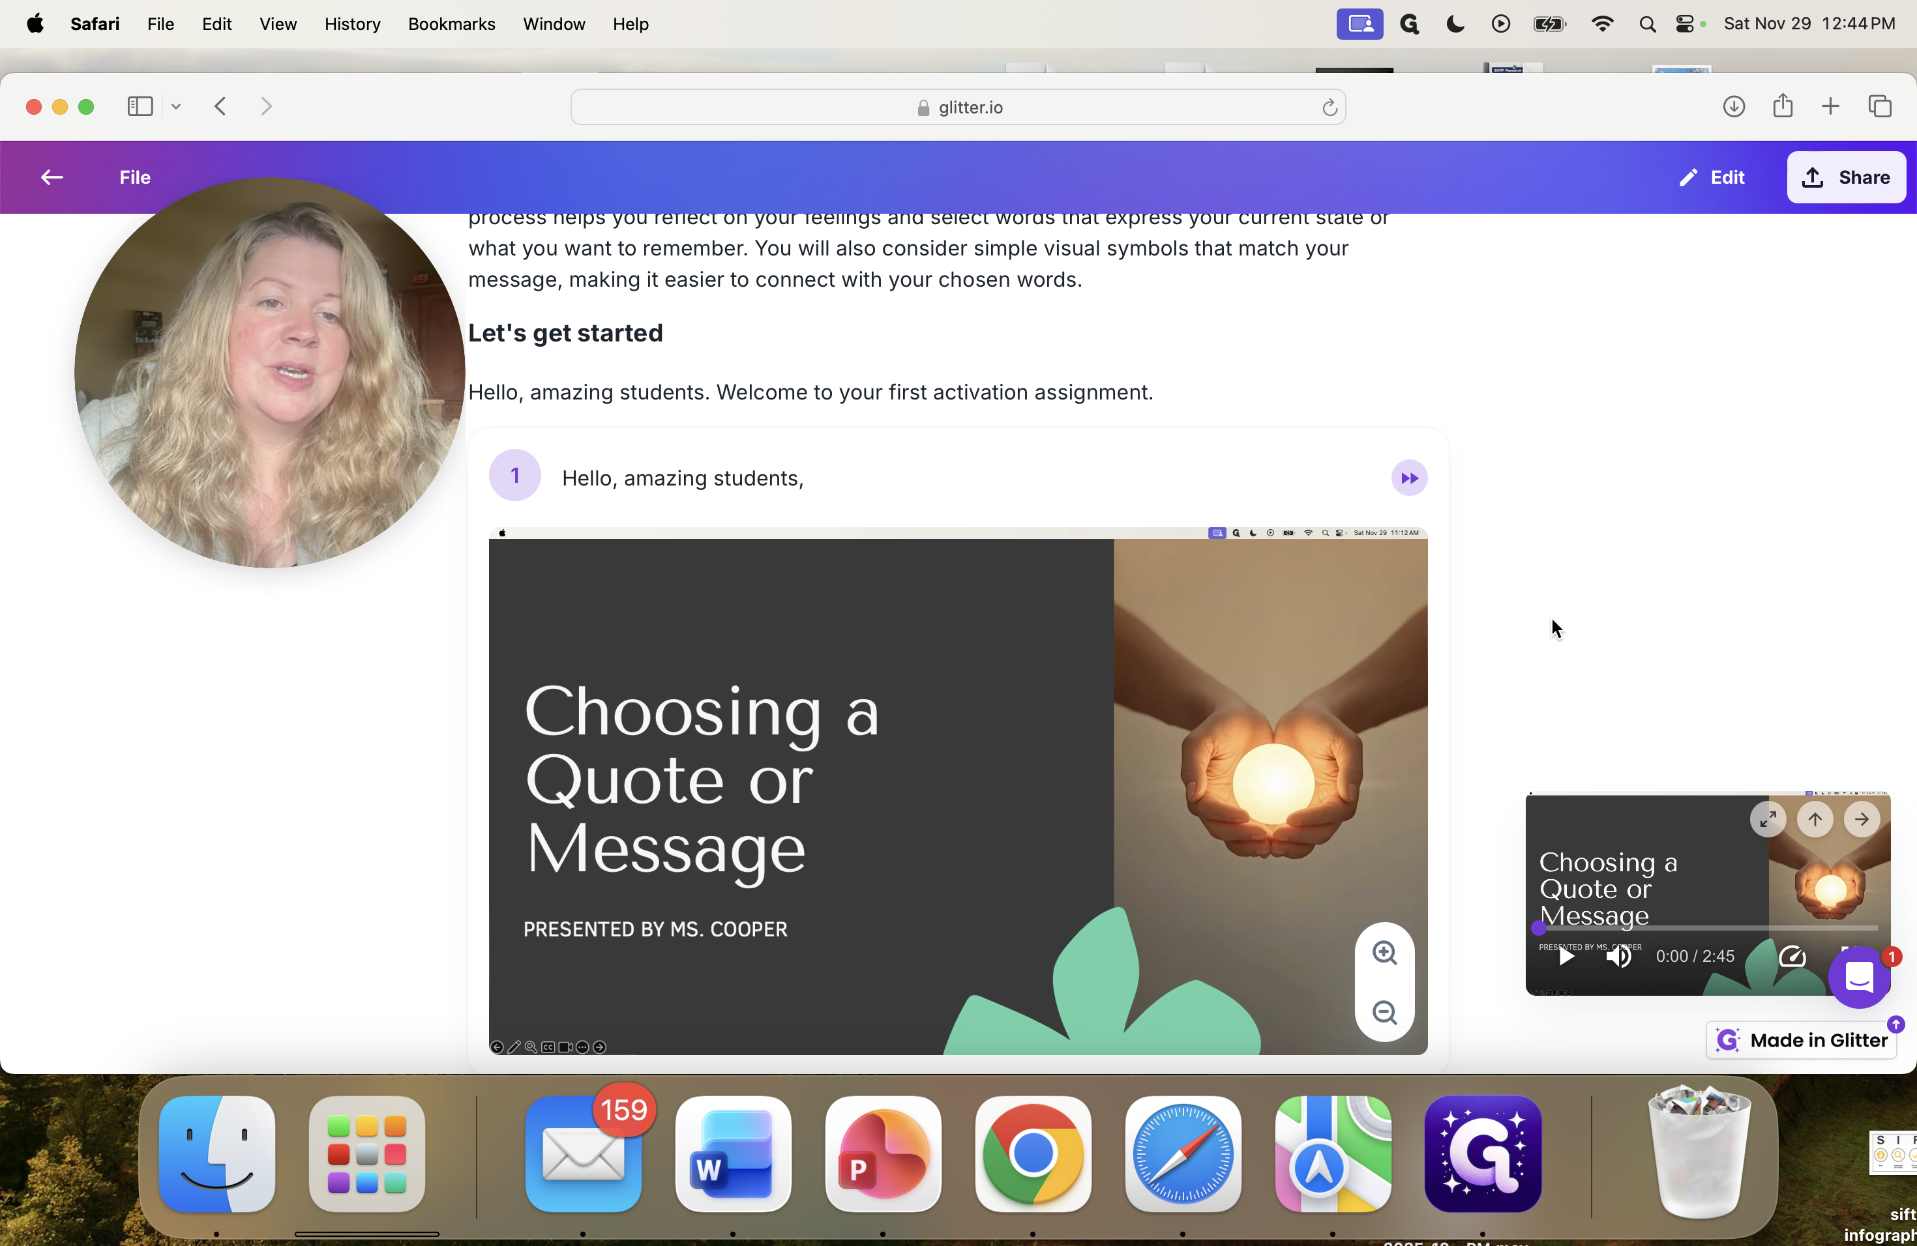
Task: Zoom out on the slide image
Action: (1384, 1013)
